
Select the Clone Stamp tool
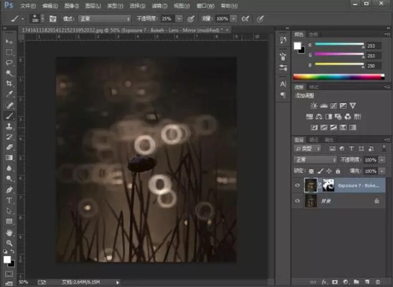(x=10, y=126)
